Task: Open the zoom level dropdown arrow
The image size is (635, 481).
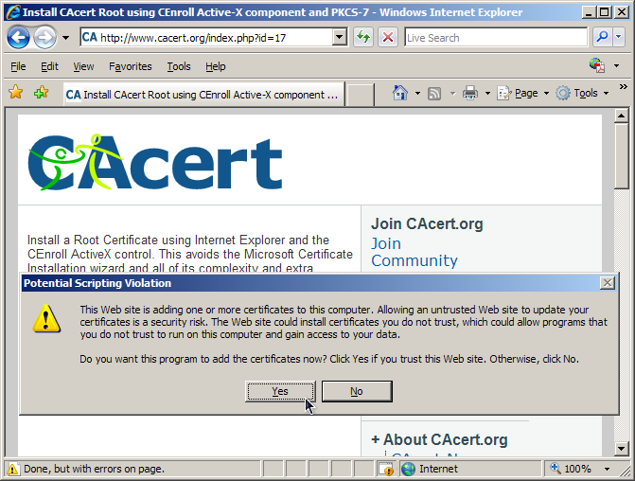Action: click(607, 469)
